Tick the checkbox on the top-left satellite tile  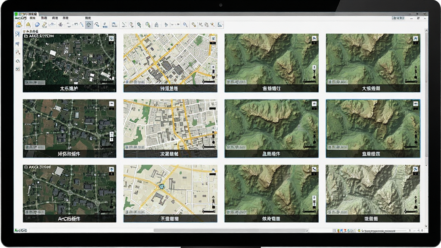[x=26, y=36]
